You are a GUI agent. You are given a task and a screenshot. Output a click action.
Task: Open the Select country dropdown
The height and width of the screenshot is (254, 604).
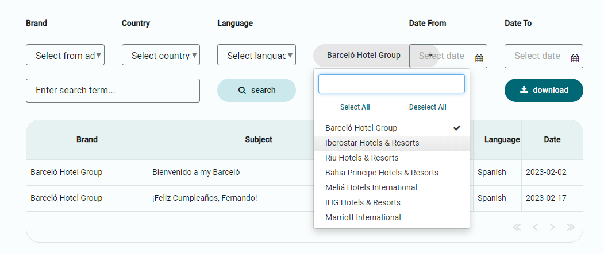pyautogui.click(x=161, y=54)
